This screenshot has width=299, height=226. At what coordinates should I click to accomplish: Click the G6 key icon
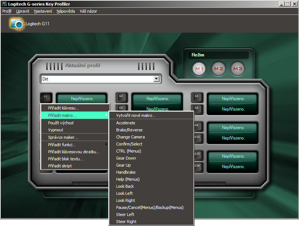(197, 108)
